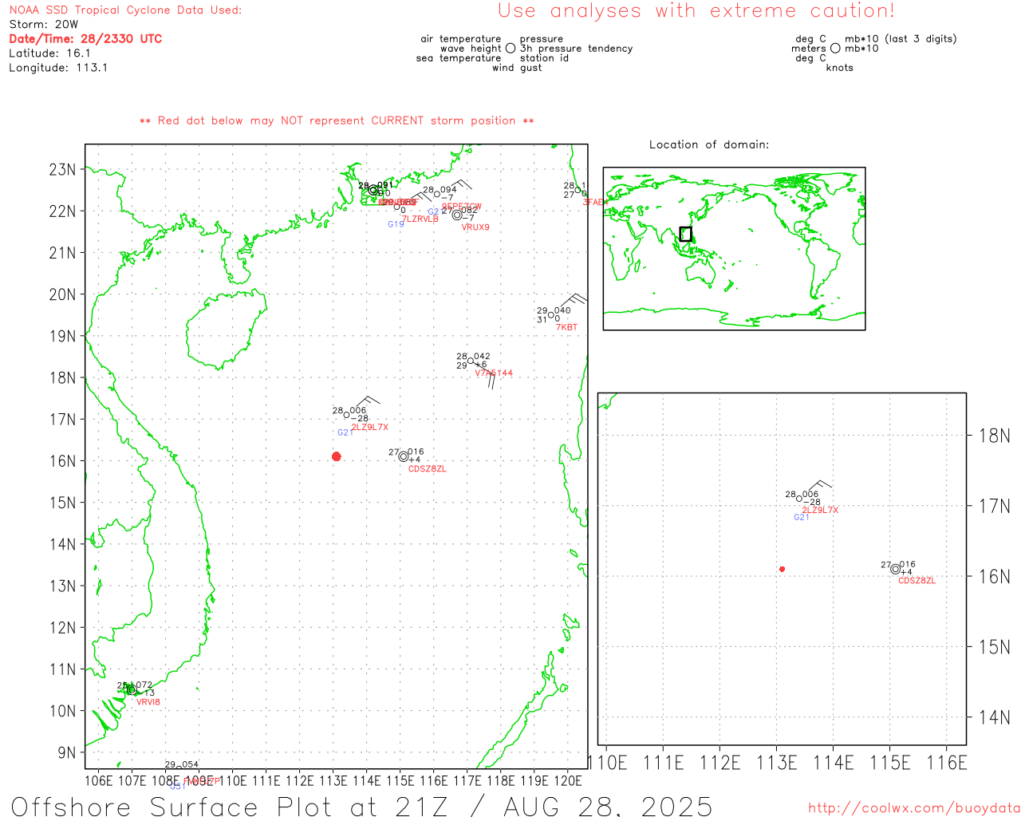Image resolution: width=1021 pixels, height=817 pixels.
Task: Click the 2LZ9L7X station circle in the zoomed inset
Action: [x=799, y=499]
